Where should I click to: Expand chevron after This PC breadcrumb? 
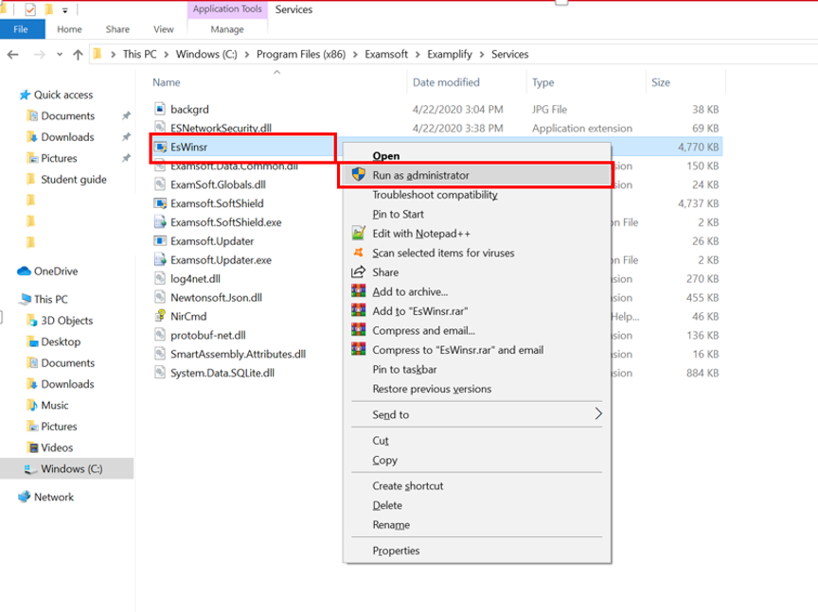[166, 54]
